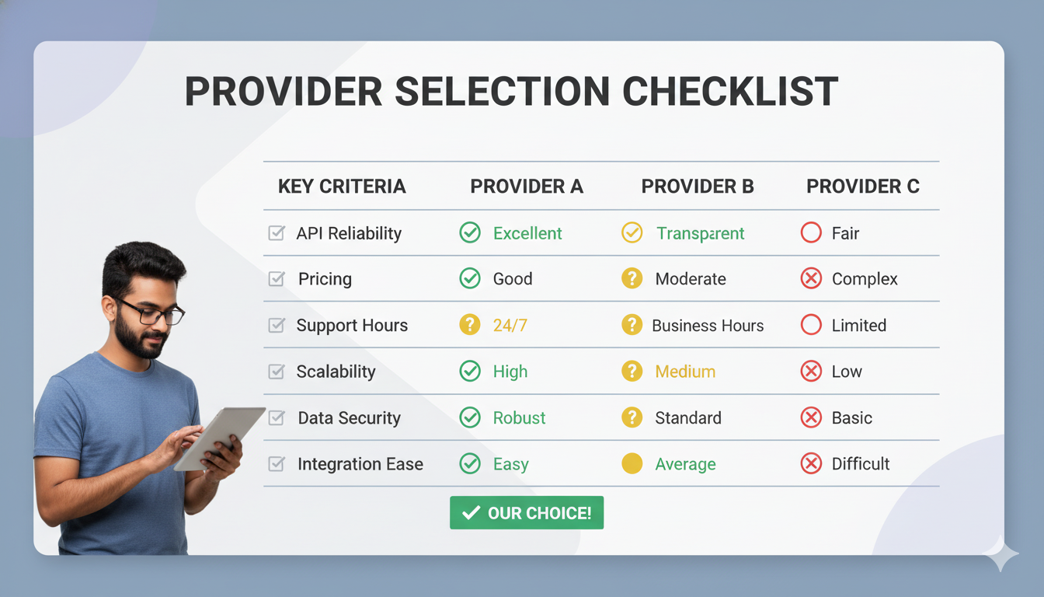This screenshot has width=1044, height=597.
Task: Click the empty red circle beside Fair
Action: pos(811,232)
